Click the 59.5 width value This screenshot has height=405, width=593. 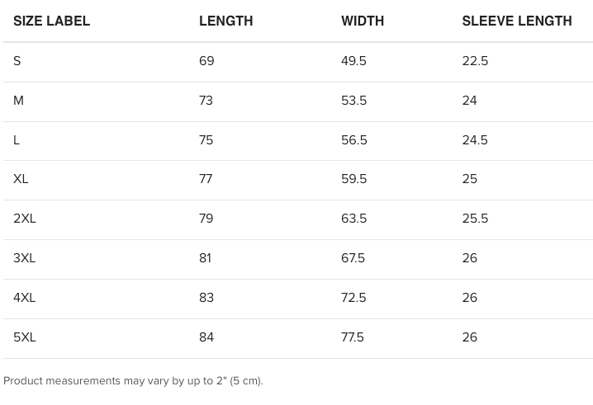[353, 179]
